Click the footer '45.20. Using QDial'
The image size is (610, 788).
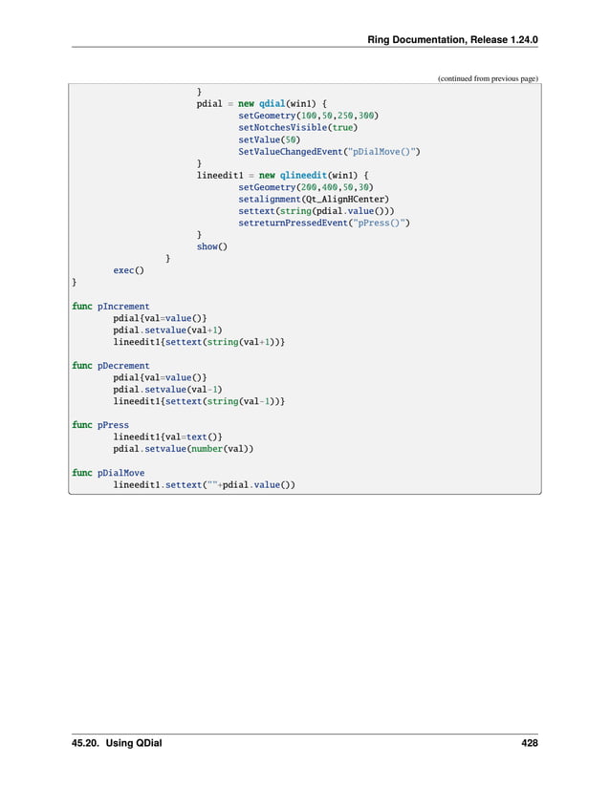click(117, 743)
